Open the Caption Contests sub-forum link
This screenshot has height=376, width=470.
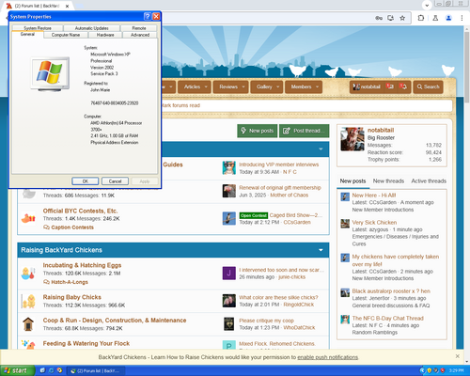click(72, 227)
